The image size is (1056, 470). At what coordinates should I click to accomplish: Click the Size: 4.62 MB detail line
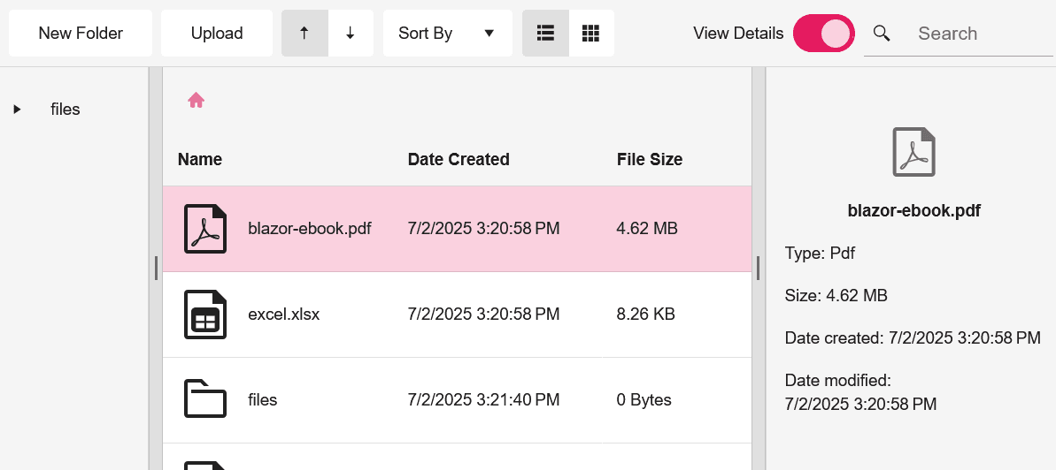(x=836, y=295)
